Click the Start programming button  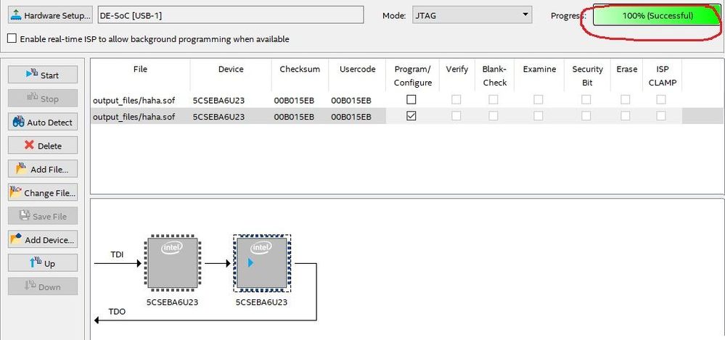coord(43,75)
